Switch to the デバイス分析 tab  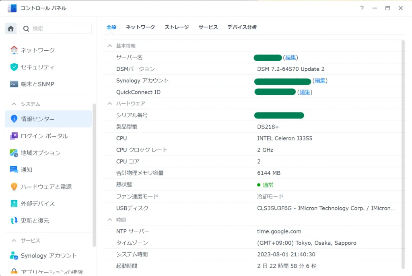click(x=242, y=27)
